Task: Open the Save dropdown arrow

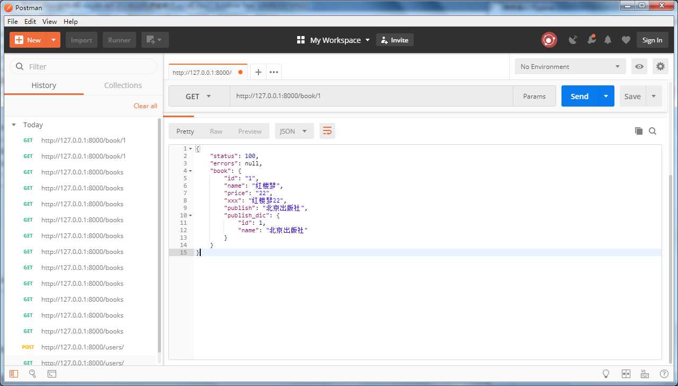Action: (654, 96)
